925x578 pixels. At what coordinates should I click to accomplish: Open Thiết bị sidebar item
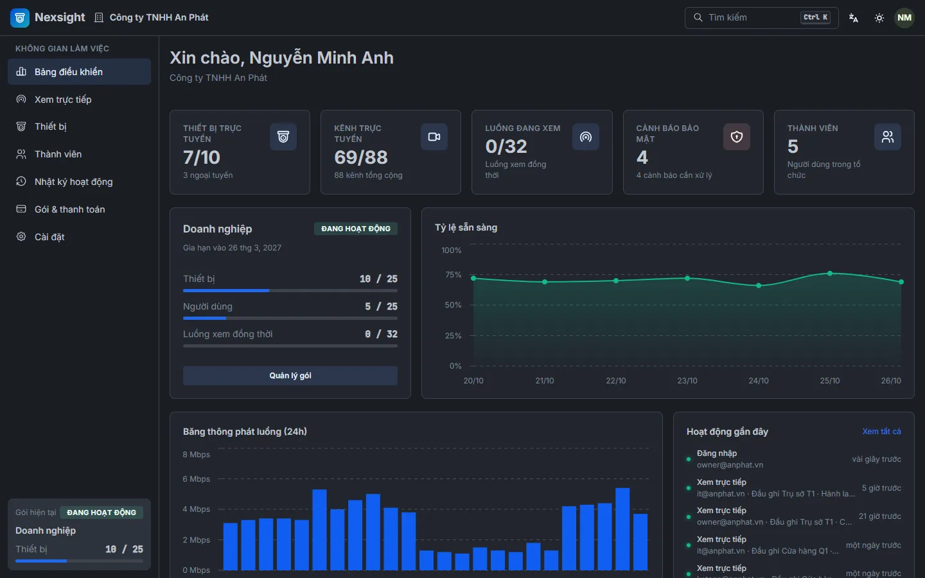click(x=80, y=127)
